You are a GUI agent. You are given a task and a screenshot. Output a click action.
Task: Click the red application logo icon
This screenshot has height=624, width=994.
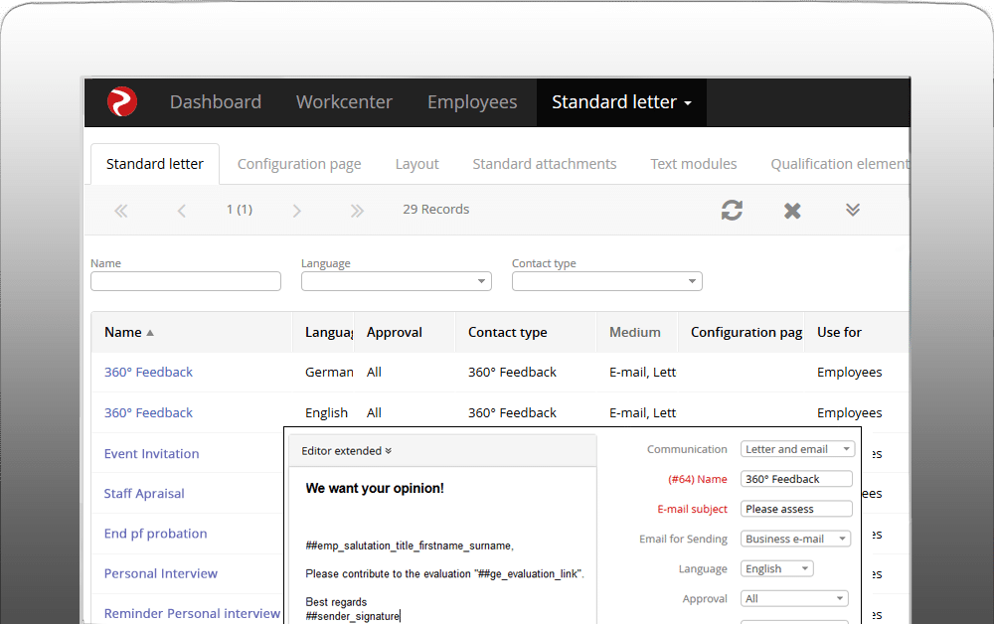(x=121, y=101)
